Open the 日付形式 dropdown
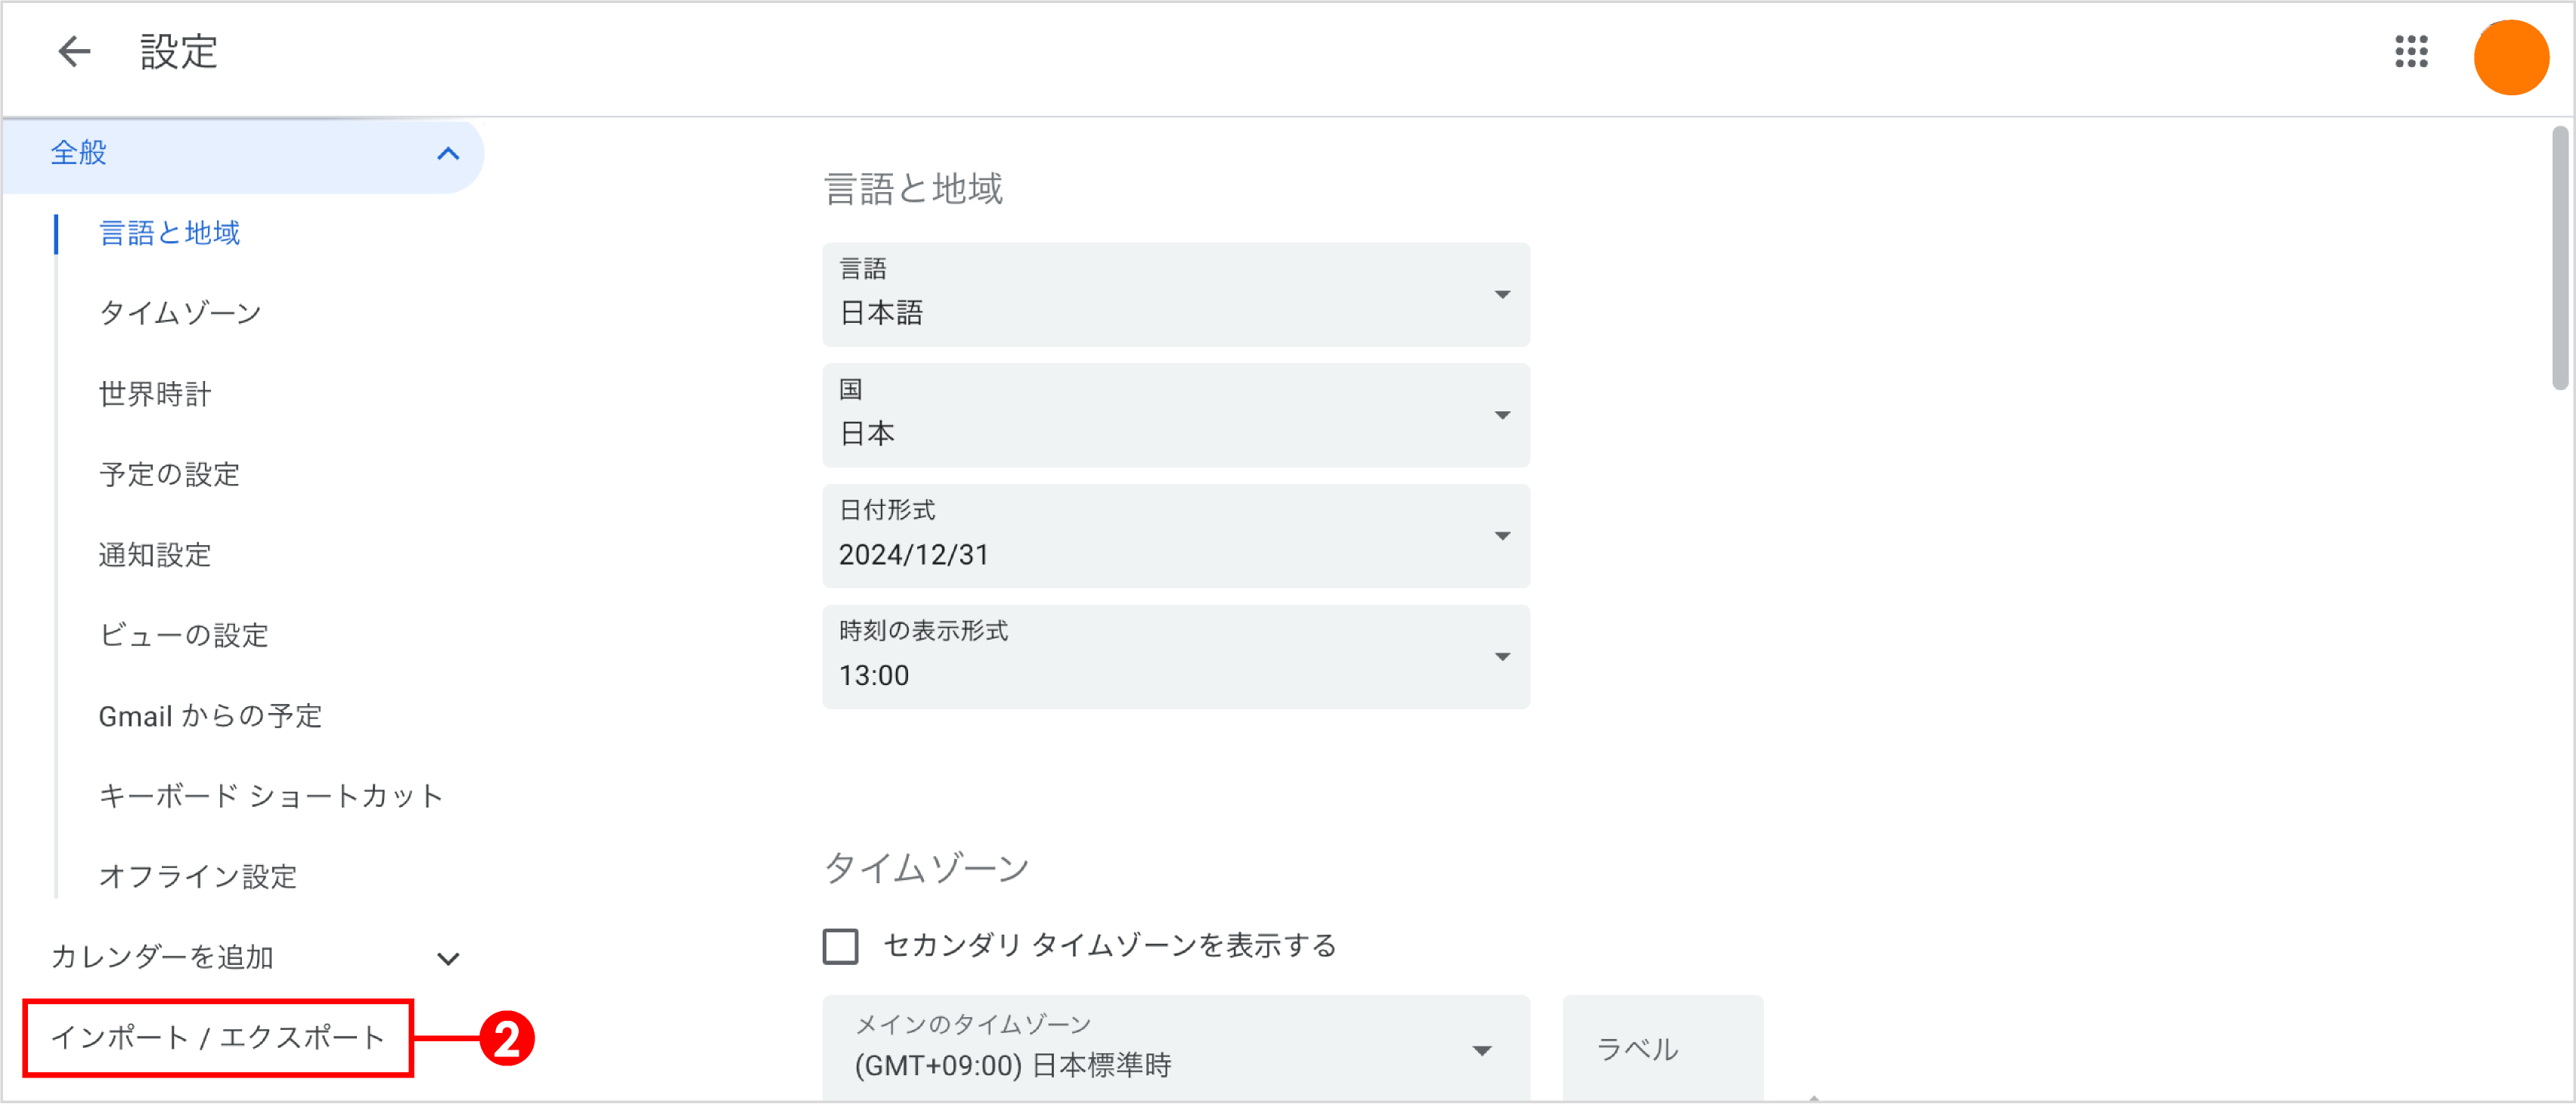Viewport: 2576px width, 1104px height. [x=1175, y=536]
